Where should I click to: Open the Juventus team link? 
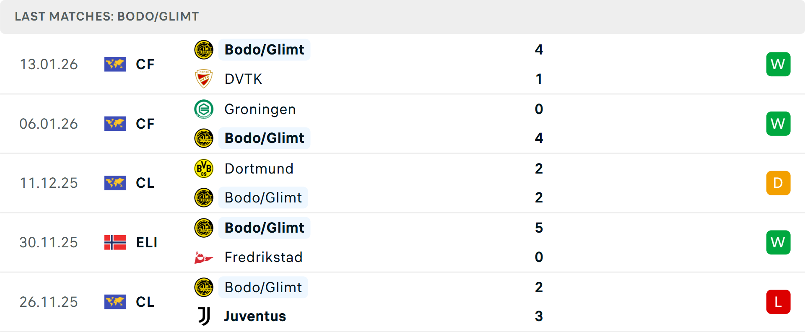point(255,316)
